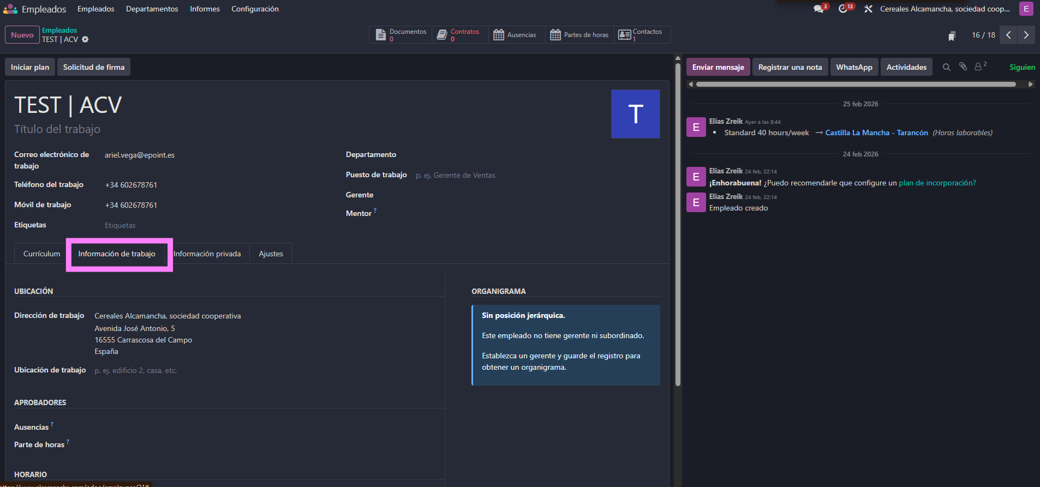Open the Etiquetas tags field dropdown
This screenshot has height=487, width=1040.
pos(218,226)
